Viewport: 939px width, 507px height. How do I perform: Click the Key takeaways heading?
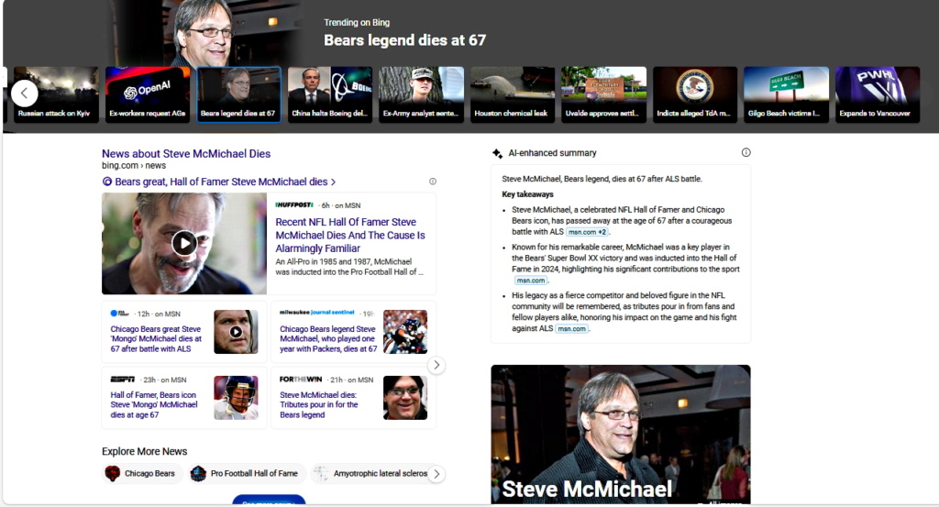click(527, 194)
